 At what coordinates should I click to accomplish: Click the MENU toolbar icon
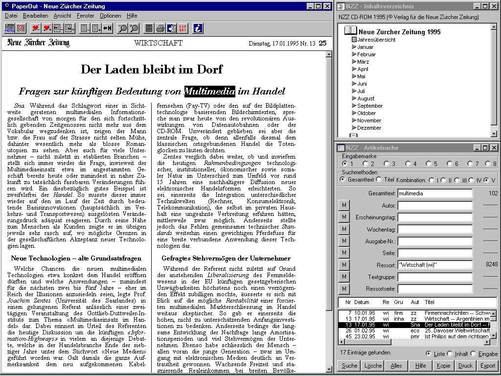pos(10,28)
